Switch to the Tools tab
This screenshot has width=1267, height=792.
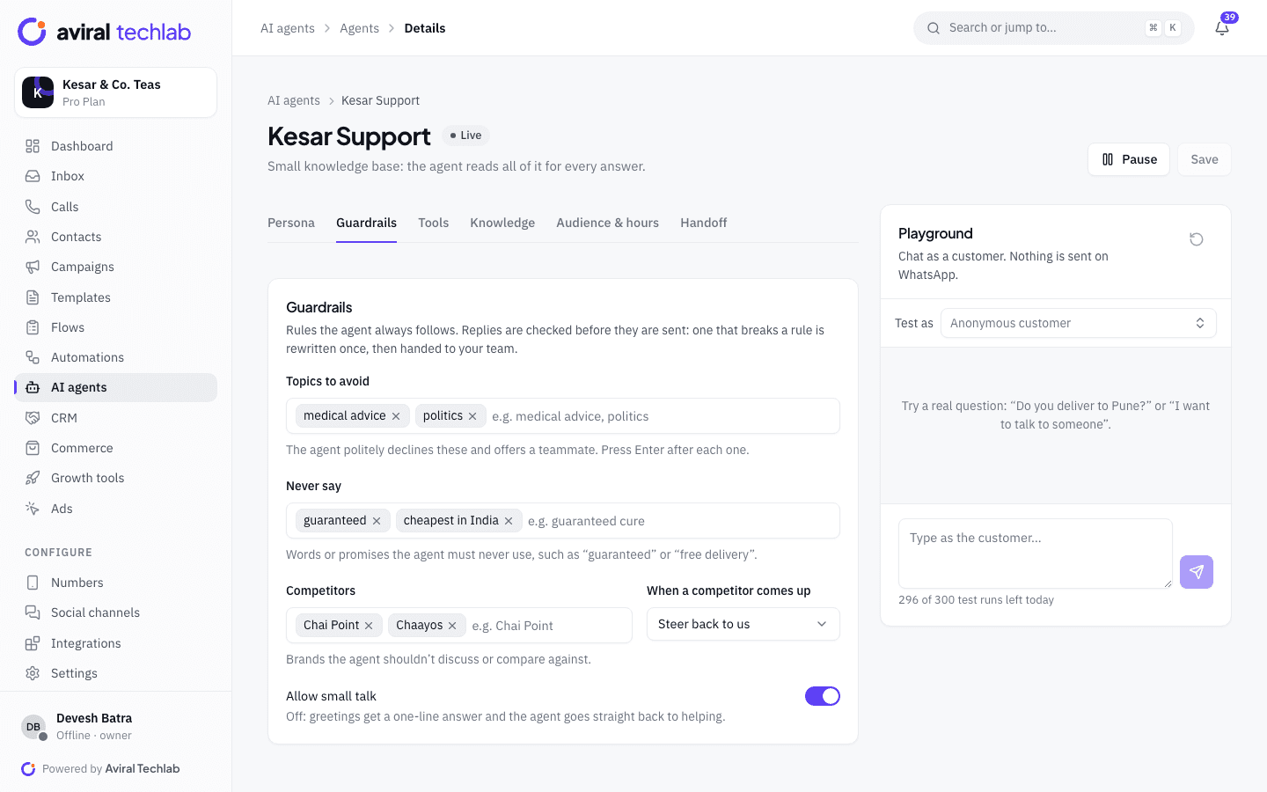[x=434, y=223]
